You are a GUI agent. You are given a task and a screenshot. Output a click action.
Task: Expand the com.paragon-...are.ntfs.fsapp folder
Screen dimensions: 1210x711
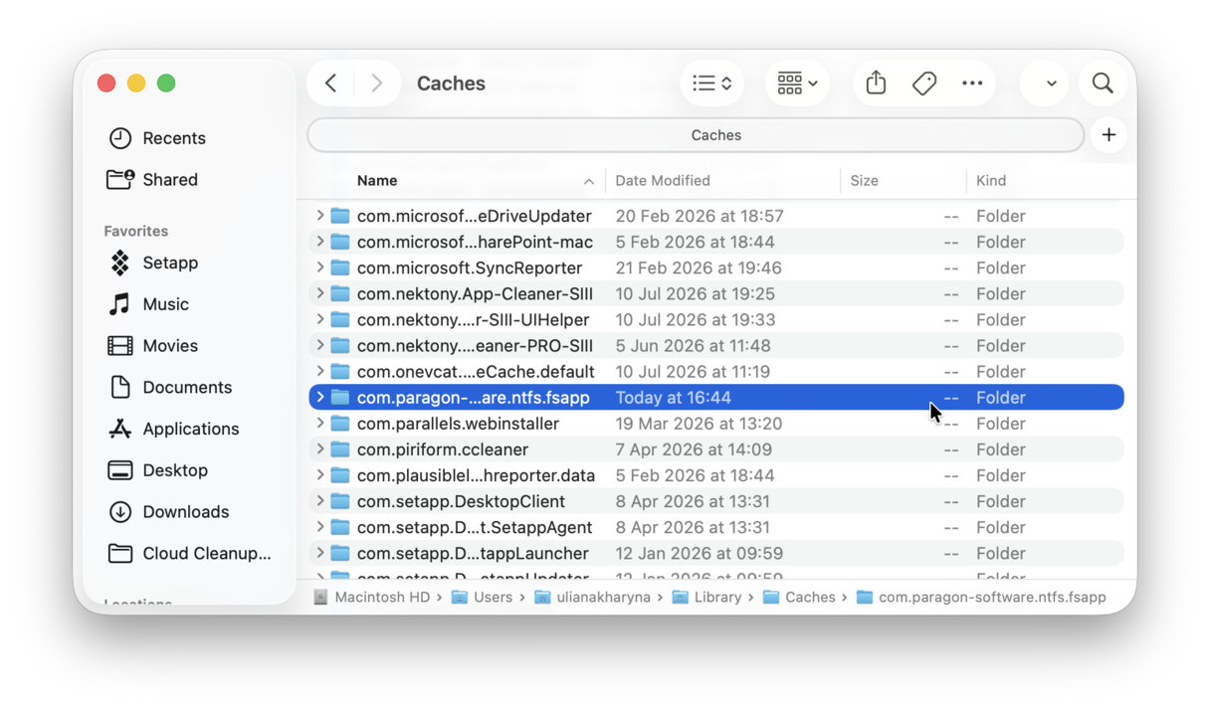[320, 398]
